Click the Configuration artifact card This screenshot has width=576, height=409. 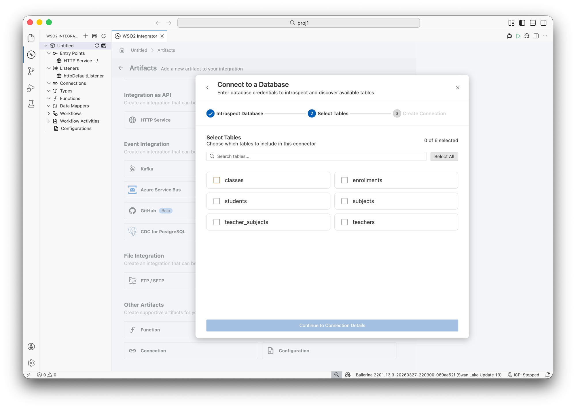329,351
